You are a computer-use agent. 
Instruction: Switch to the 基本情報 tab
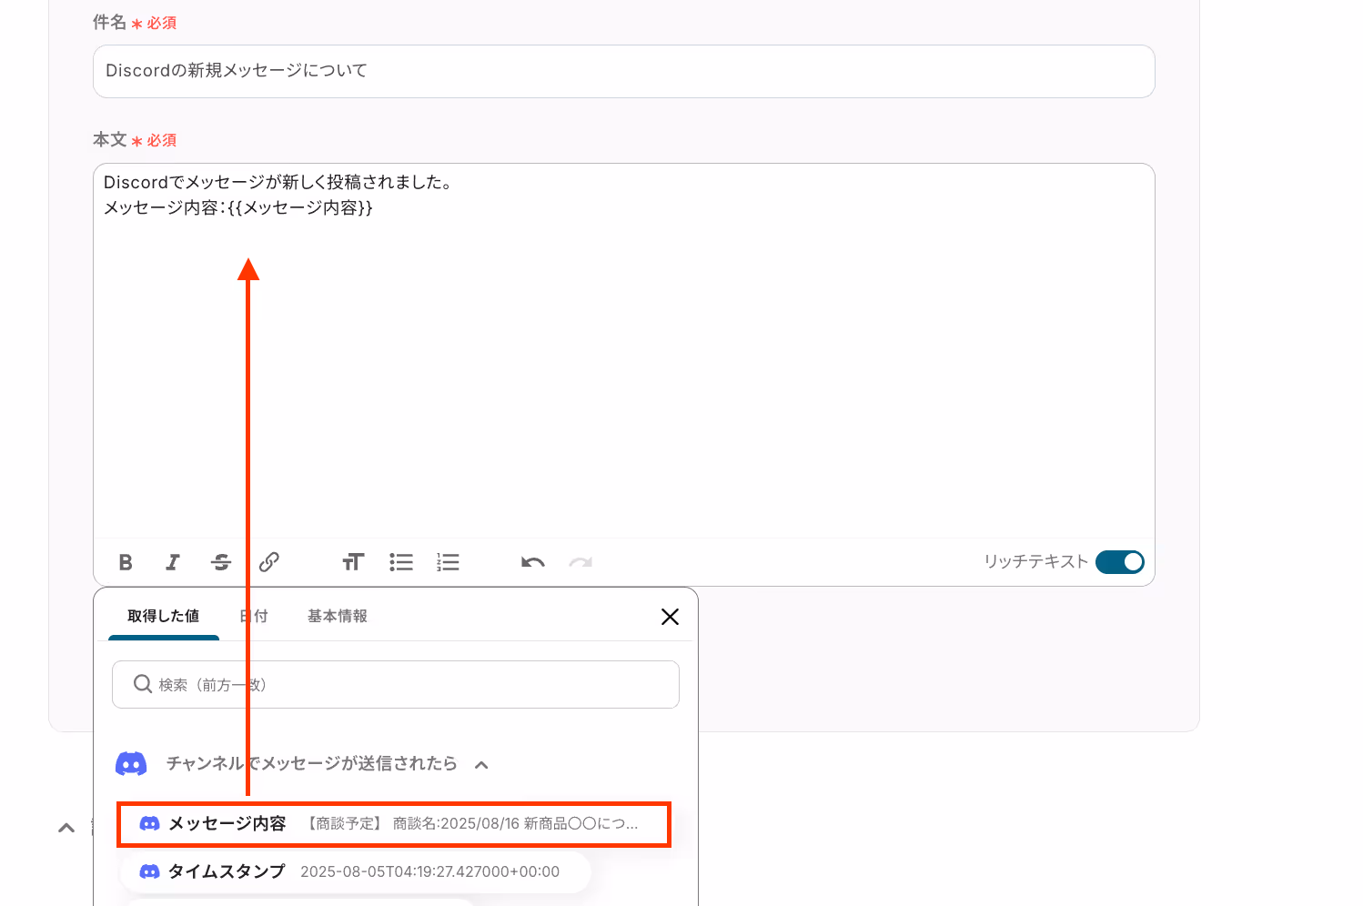(x=338, y=616)
